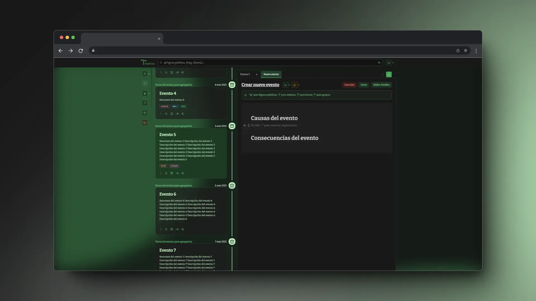Click the help question mark icon
The image size is (536, 301).
tap(145, 103)
